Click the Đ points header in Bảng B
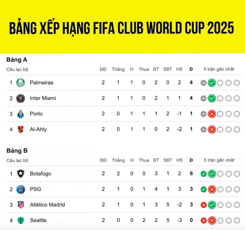Screen dimensions: 245x230 click(x=191, y=160)
